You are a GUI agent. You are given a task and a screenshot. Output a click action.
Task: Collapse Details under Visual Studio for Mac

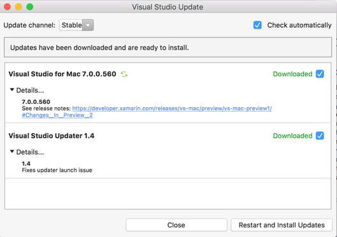pos(27,90)
